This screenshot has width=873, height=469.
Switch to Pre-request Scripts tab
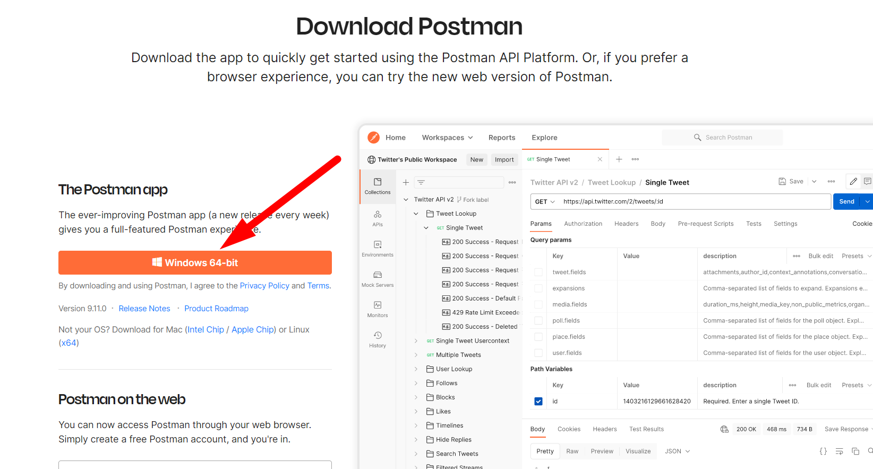(706, 224)
